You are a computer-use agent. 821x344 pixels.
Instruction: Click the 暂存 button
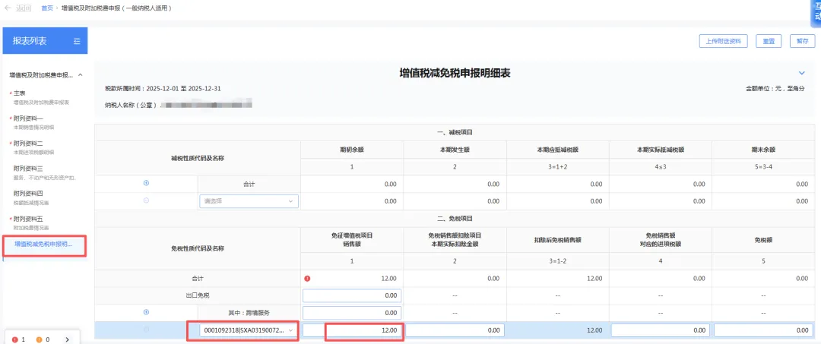[802, 41]
